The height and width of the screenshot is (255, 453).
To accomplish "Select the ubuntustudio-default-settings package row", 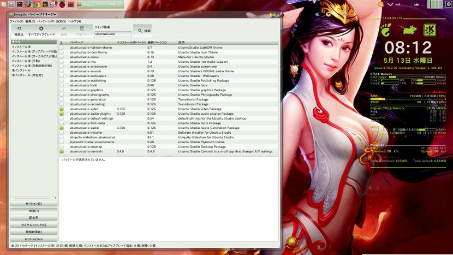I will click(169, 118).
